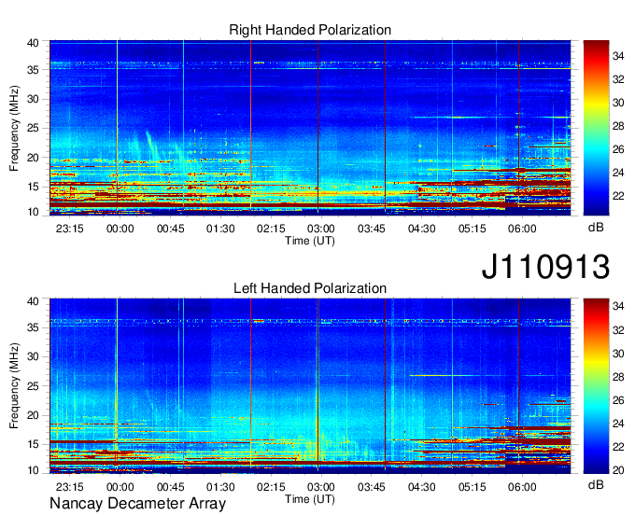Click the 28 dB value on Left Handed colorbar
This screenshot has width=635, height=515.
tap(618, 377)
